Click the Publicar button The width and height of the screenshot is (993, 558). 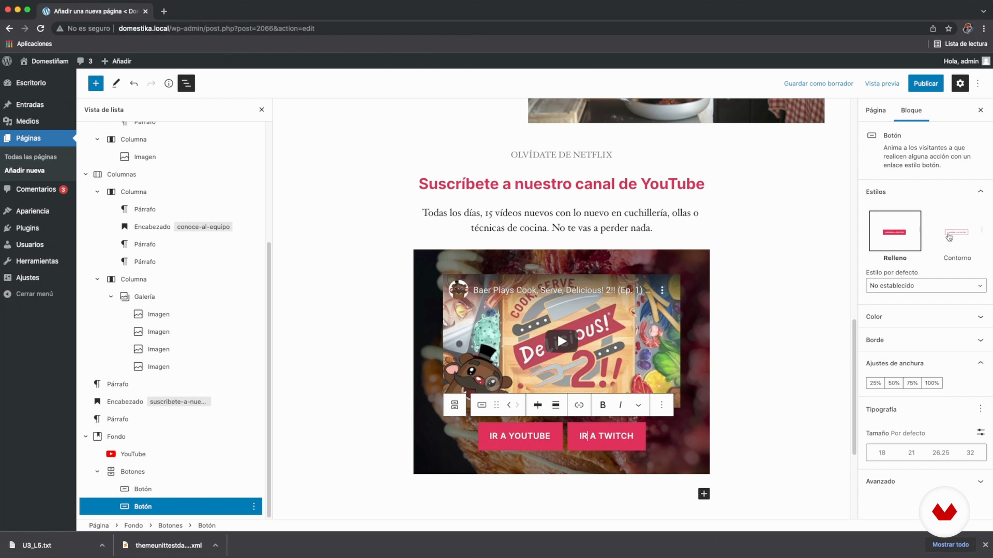pyautogui.click(x=926, y=83)
